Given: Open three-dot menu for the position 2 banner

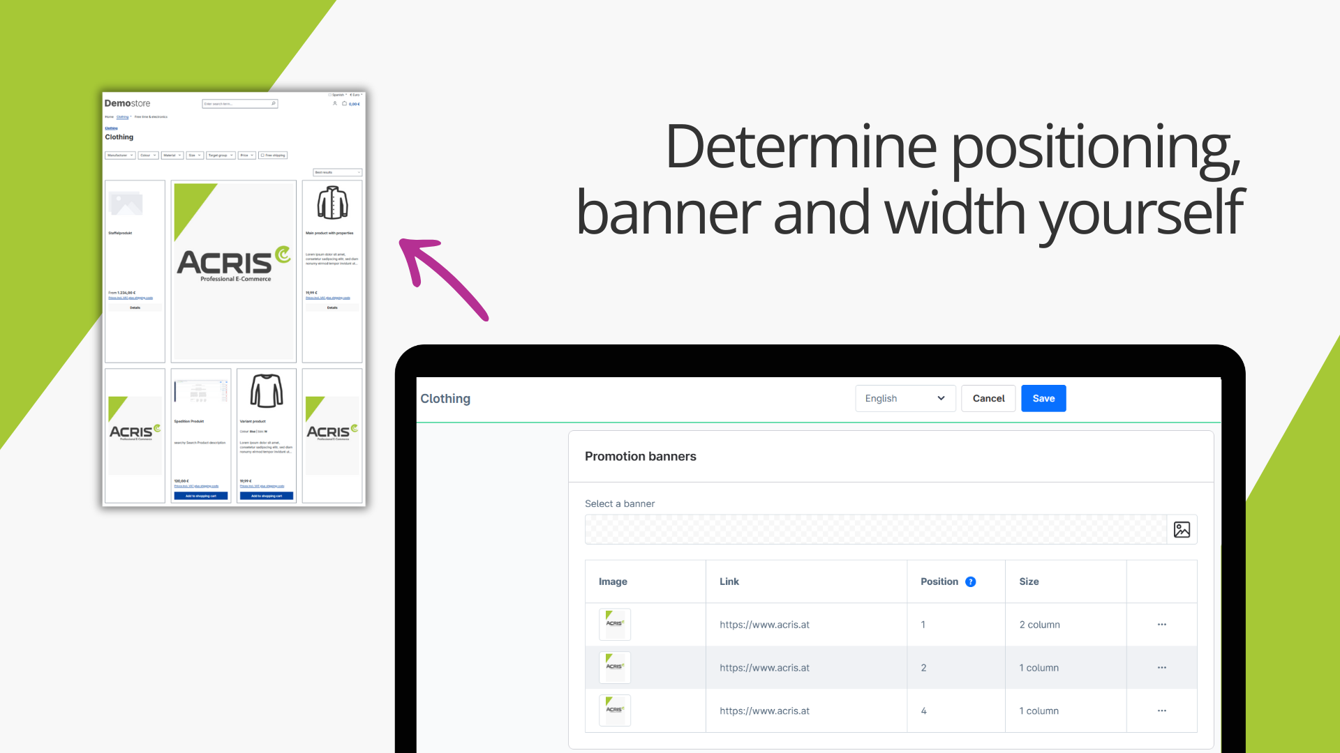Looking at the screenshot, I should click(1161, 668).
